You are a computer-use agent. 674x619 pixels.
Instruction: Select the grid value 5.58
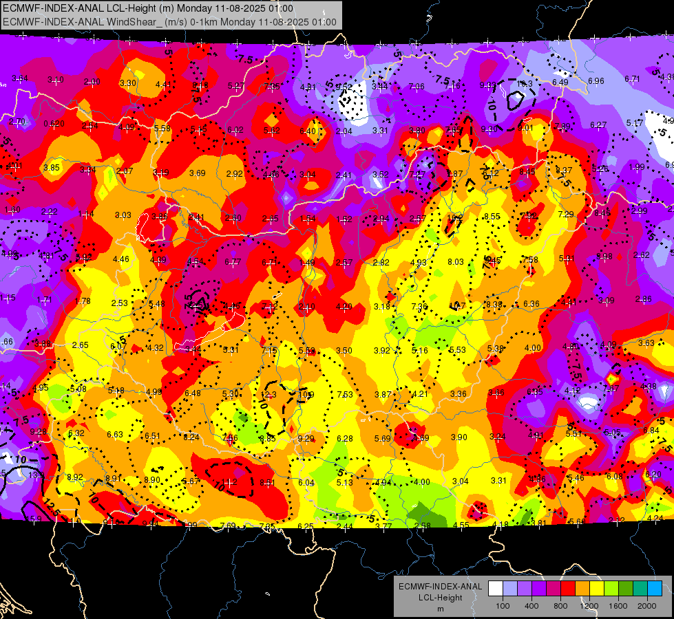[162, 128]
